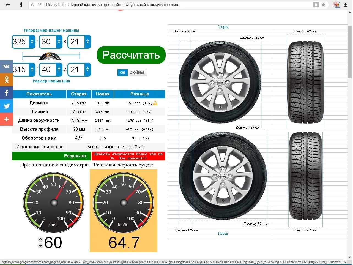The width and height of the screenshot is (353, 265).
Task: Click the Ширина 325 мм diagram label
Action: click(x=305, y=31)
